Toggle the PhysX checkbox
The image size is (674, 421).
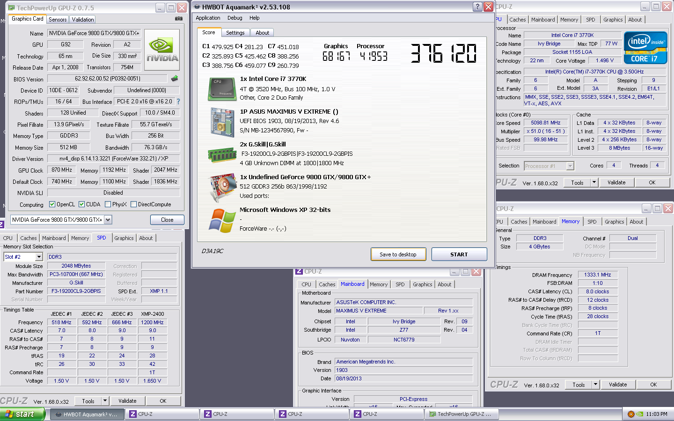click(108, 204)
